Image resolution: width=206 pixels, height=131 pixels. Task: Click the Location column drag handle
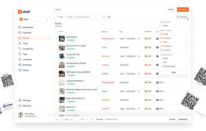click(x=186, y=50)
